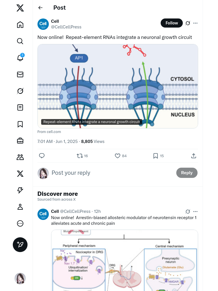Open the Jobs briefcase icon
The height and width of the screenshot is (291, 218).
click(x=20, y=141)
